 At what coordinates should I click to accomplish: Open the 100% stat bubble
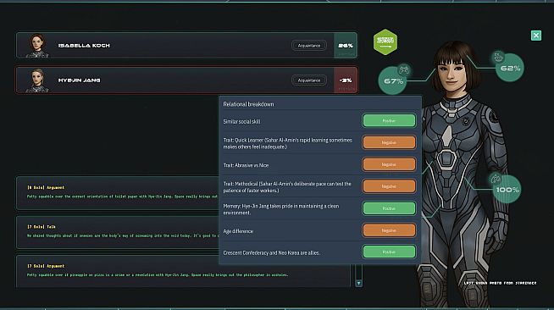click(507, 190)
